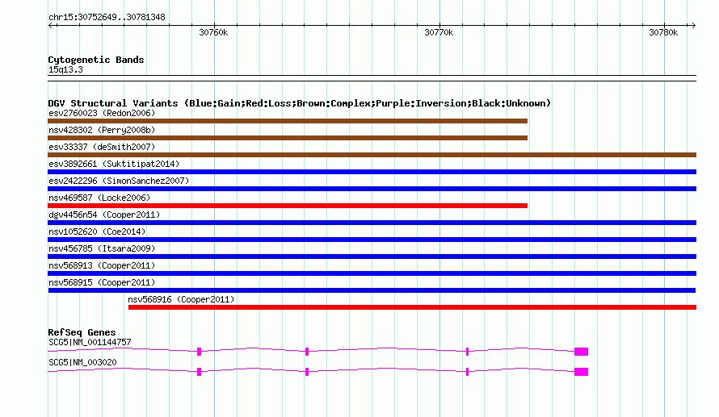The image size is (719, 417).
Task: Select the blue nsv456785 gain bar
Action: 372,256
